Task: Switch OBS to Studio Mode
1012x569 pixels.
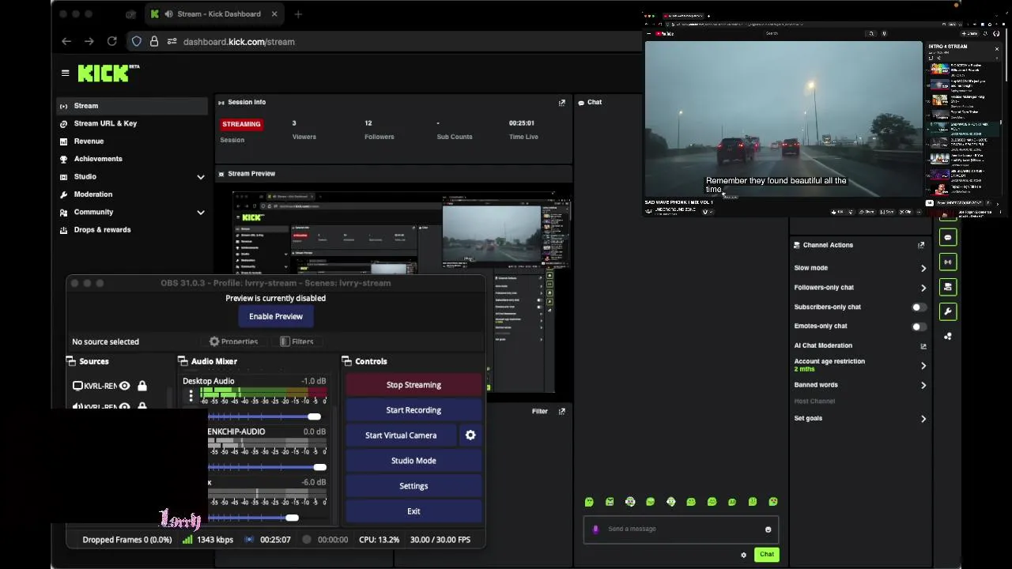Action: pos(413,461)
